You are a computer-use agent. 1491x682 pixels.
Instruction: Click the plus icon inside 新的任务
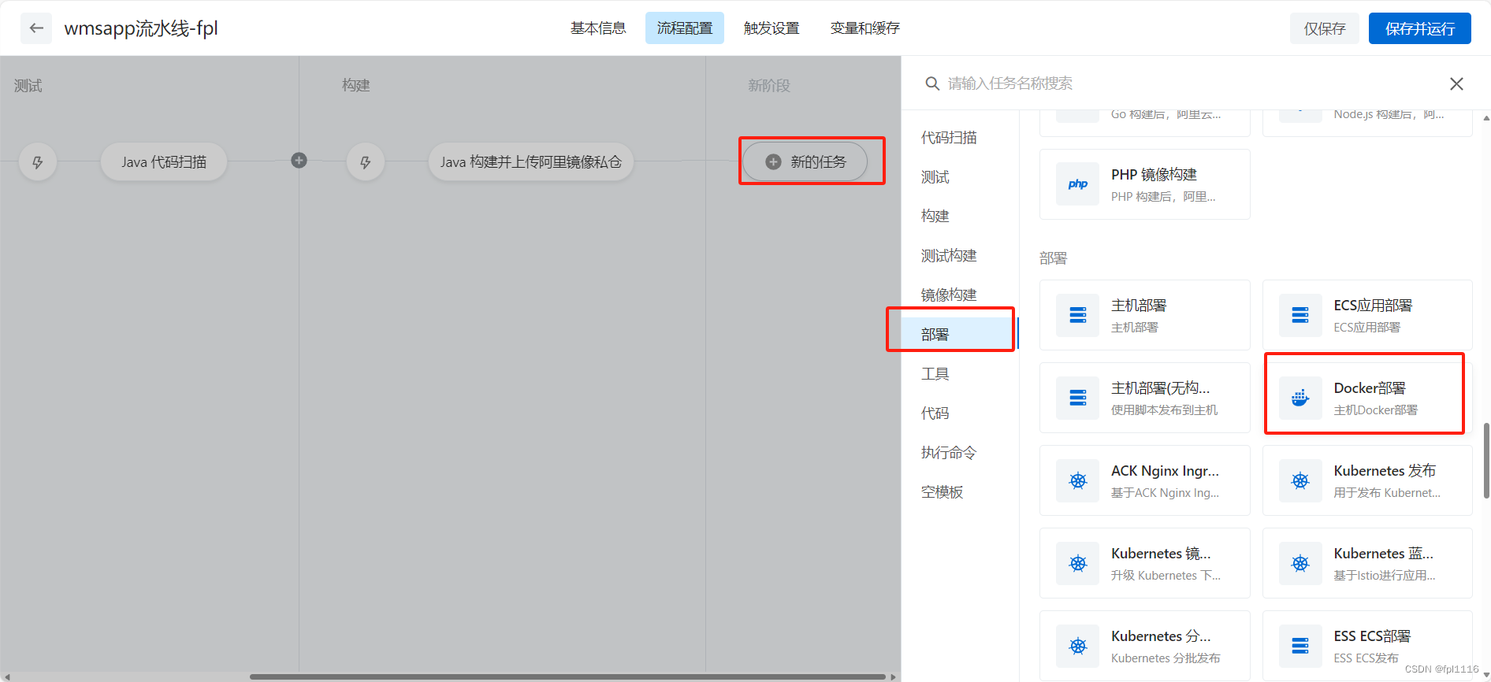coord(773,161)
